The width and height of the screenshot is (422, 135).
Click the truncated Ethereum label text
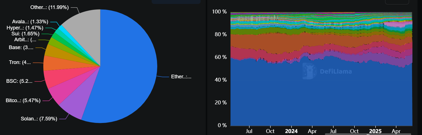click(181, 77)
